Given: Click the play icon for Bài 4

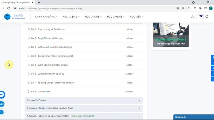Looking at the screenshot, I should [x=29, y=56].
